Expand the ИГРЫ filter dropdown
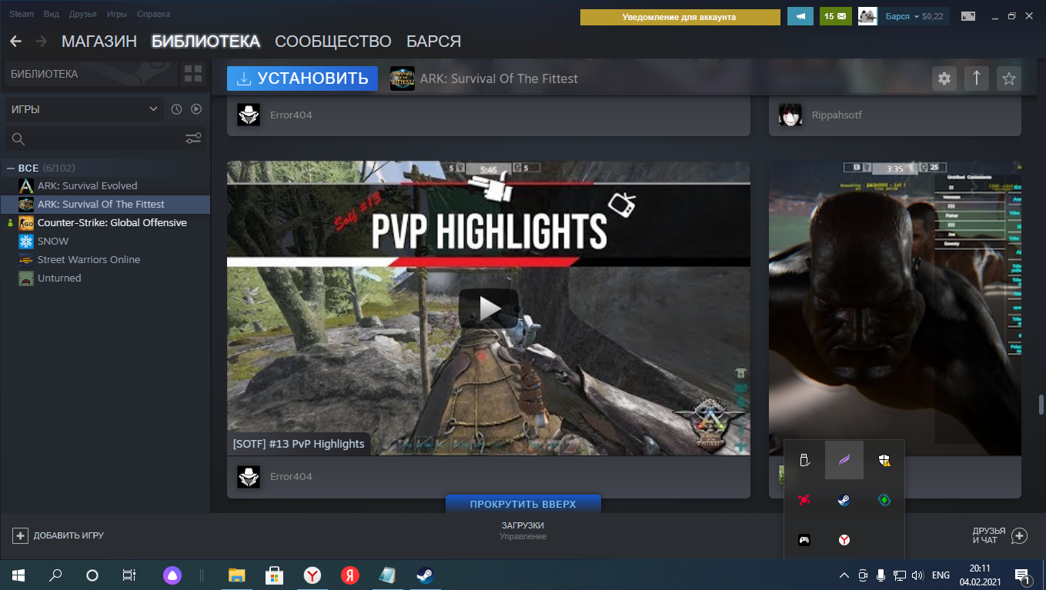The height and width of the screenshot is (590, 1046). pos(85,109)
